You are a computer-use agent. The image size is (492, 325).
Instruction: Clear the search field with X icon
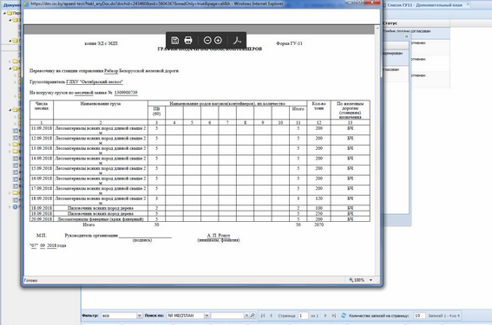tap(246, 315)
